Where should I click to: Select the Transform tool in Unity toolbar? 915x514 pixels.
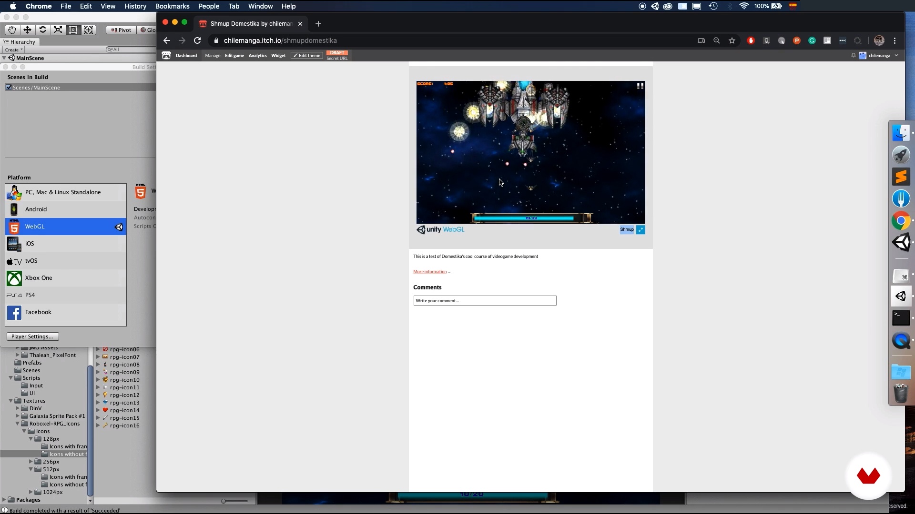coord(88,30)
